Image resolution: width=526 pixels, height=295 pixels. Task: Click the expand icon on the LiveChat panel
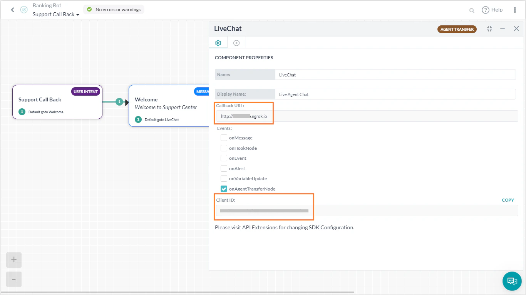pyautogui.click(x=489, y=28)
